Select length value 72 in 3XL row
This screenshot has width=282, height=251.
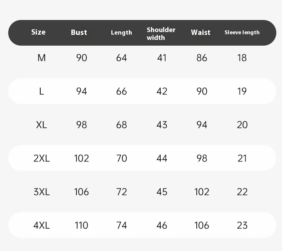[x=121, y=192]
